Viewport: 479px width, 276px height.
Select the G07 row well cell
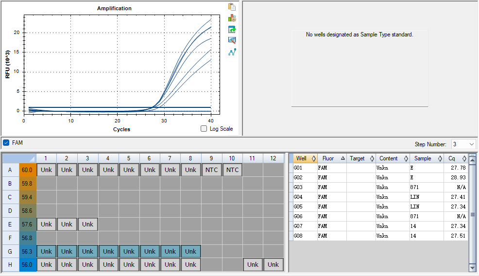(x=305, y=226)
